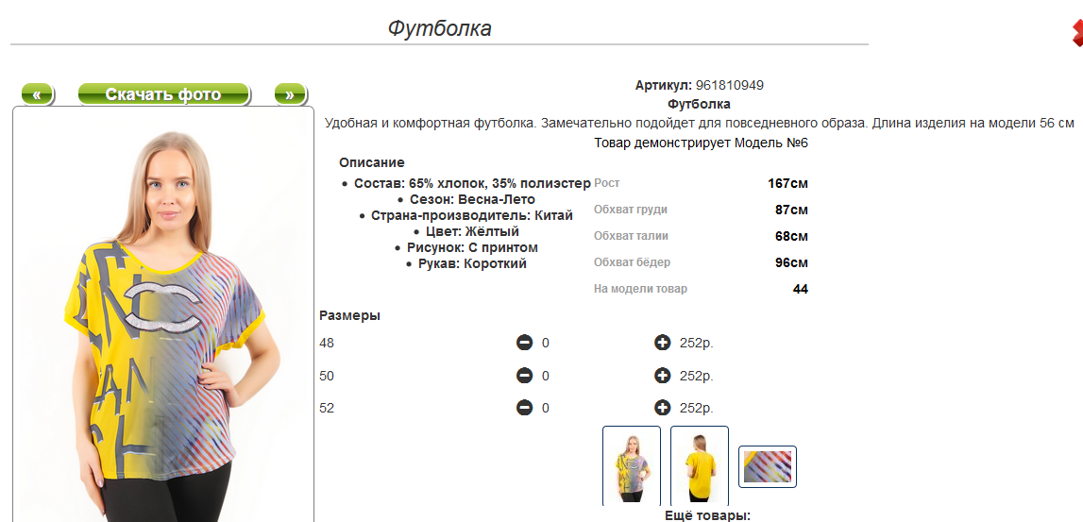This screenshot has height=522, width=1083.
Task: Open the back view thumbnail
Action: [699, 466]
